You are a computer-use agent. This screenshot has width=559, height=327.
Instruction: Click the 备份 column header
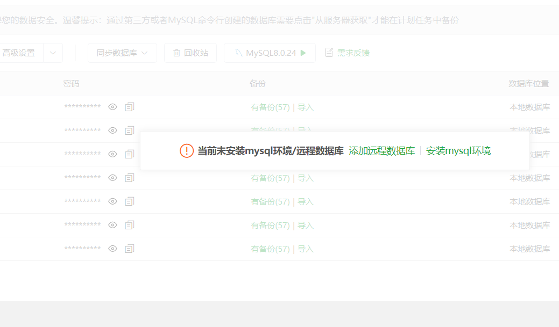click(x=258, y=84)
